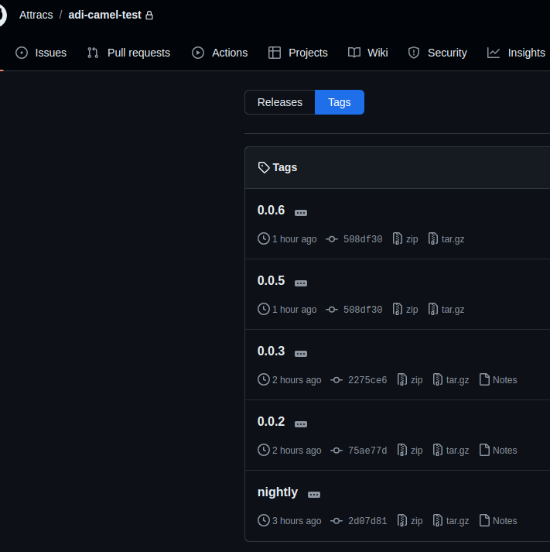550x552 pixels.
Task: Open commit 2275ce6
Action: pyautogui.click(x=359, y=380)
